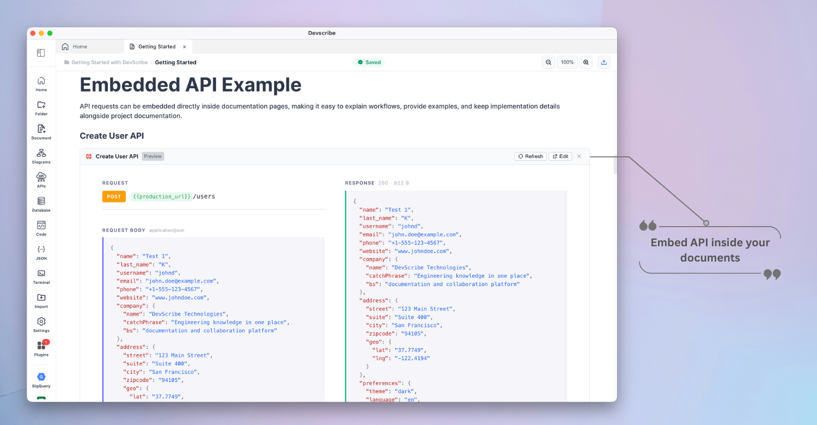Click the document vertical scrollbar

pyautogui.click(x=615, y=165)
